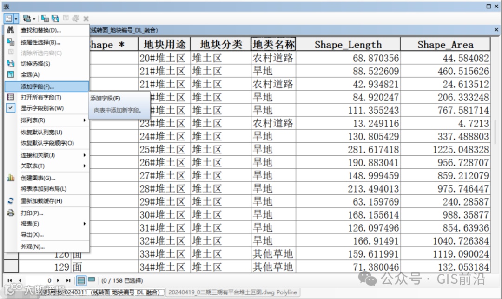The height and width of the screenshot is (299, 502).
Task: Choose 恢复默认列宽(U) menu entry
Action: point(47,132)
